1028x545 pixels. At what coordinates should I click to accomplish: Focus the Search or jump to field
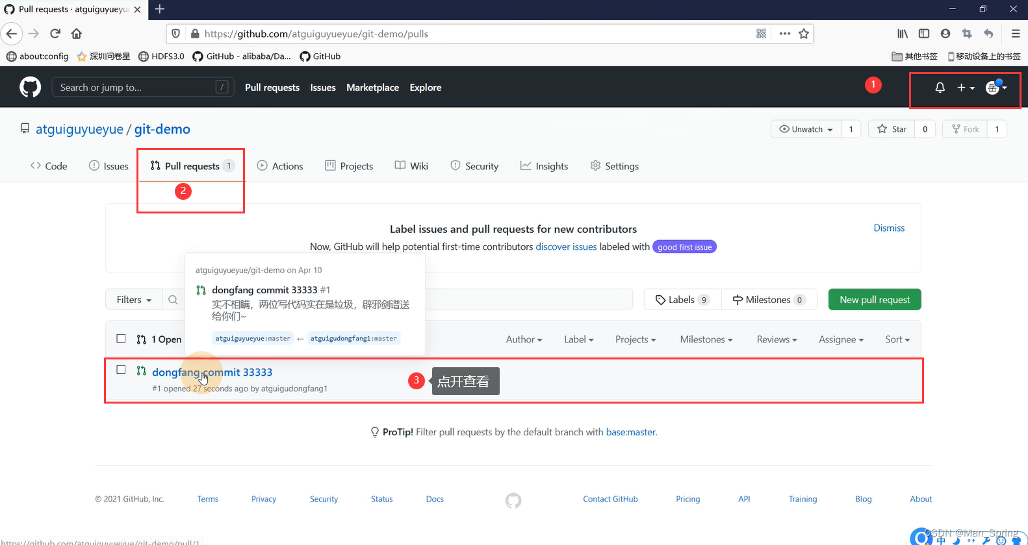click(x=143, y=87)
